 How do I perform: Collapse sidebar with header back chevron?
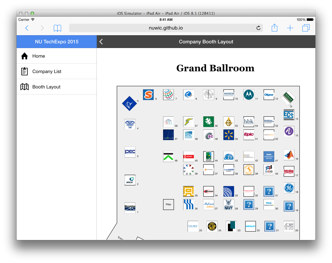point(101,42)
